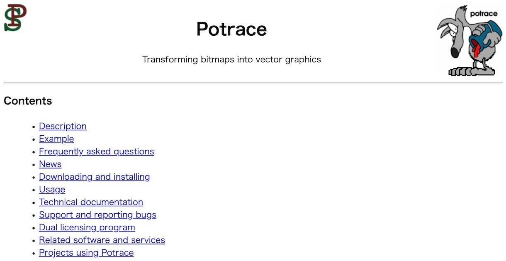Image resolution: width=506 pixels, height=261 pixels.
Task: Click the Potrace page title heading
Action: [x=231, y=29]
